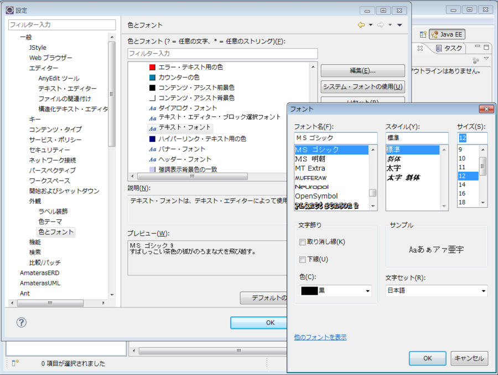Open the outline view menu triangle
Viewport: 498px width, 375px height.
tap(486, 59)
